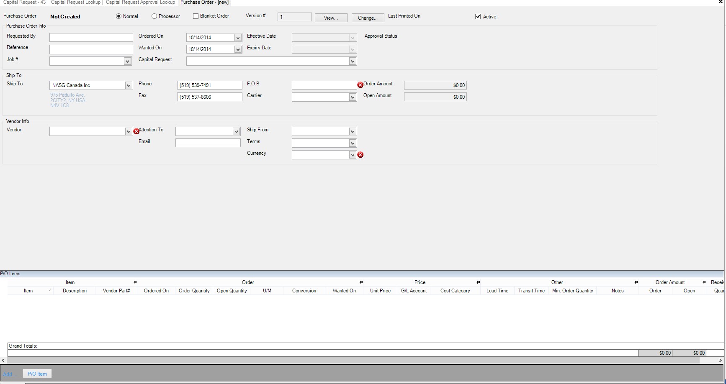
Task: Click the pin icon next to the Order group header
Action: (360, 282)
